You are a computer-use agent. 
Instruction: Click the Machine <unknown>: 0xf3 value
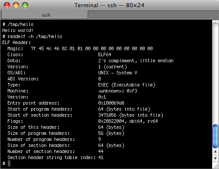point(117,91)
